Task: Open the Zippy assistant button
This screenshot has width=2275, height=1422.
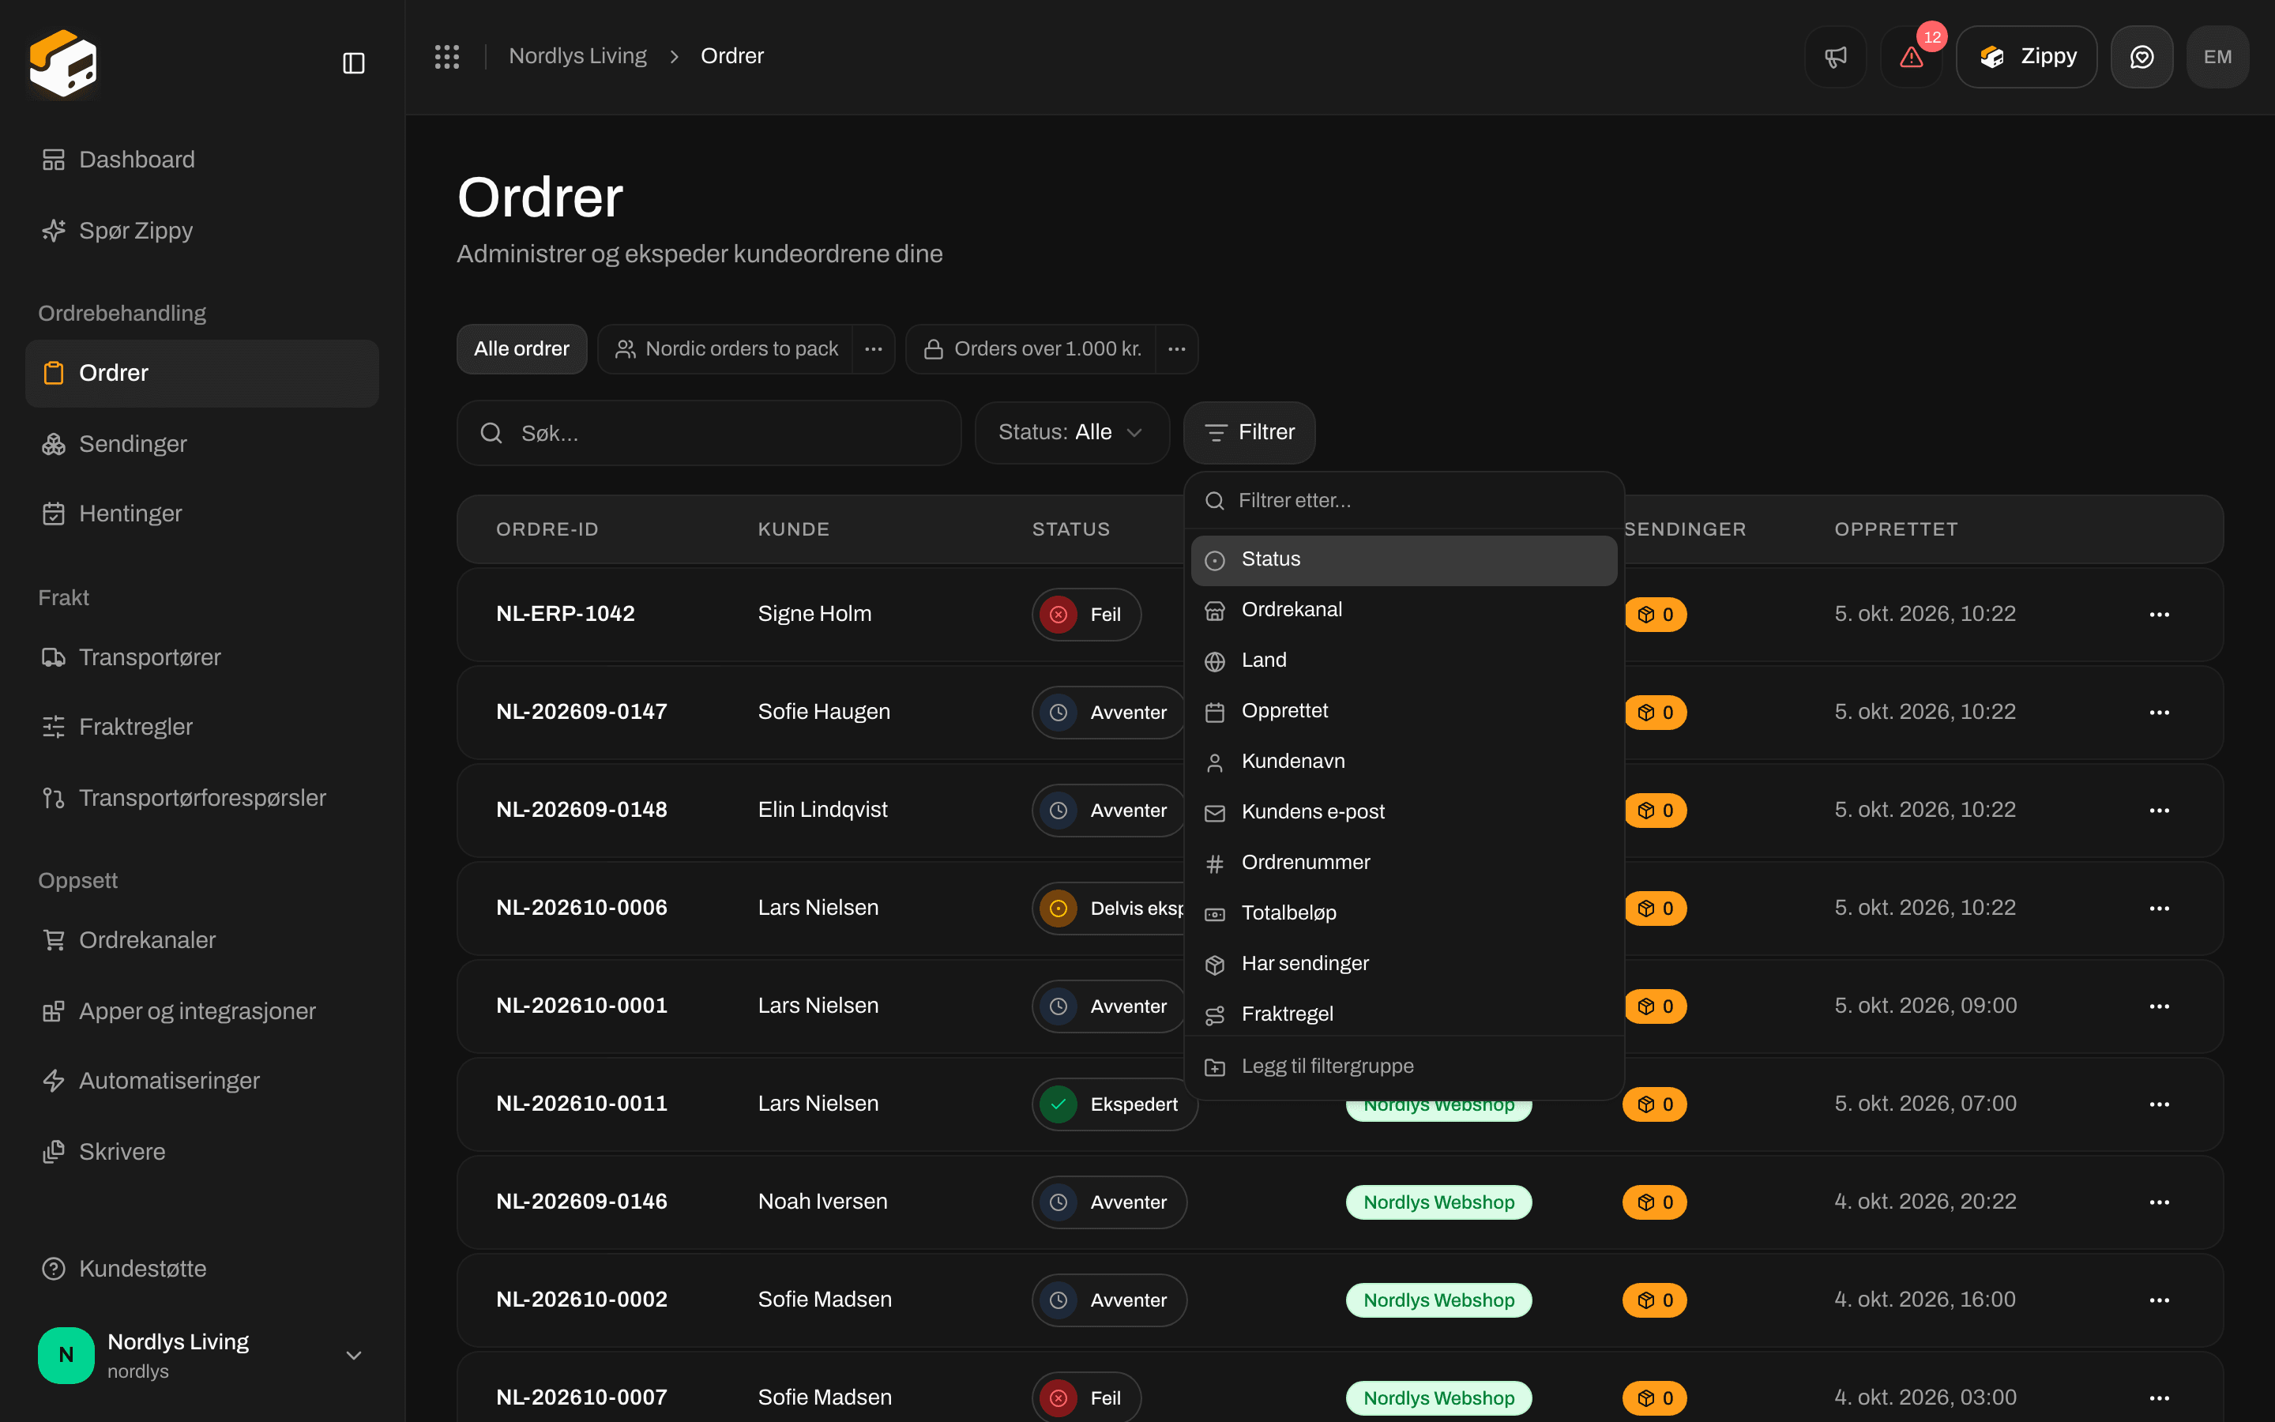Action: [2026, 56]
